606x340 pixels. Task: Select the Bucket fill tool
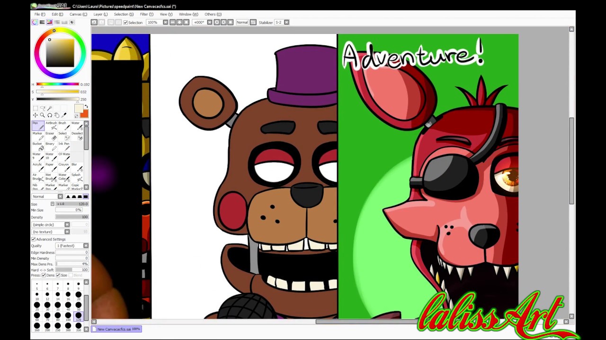(x=38, y=147)
